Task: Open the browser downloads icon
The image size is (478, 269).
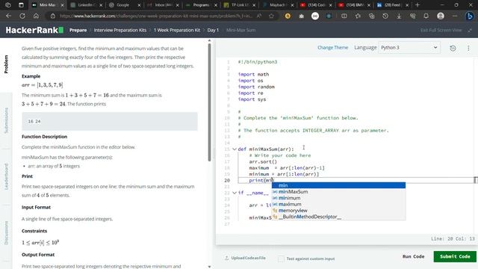Action: point(399,16)
